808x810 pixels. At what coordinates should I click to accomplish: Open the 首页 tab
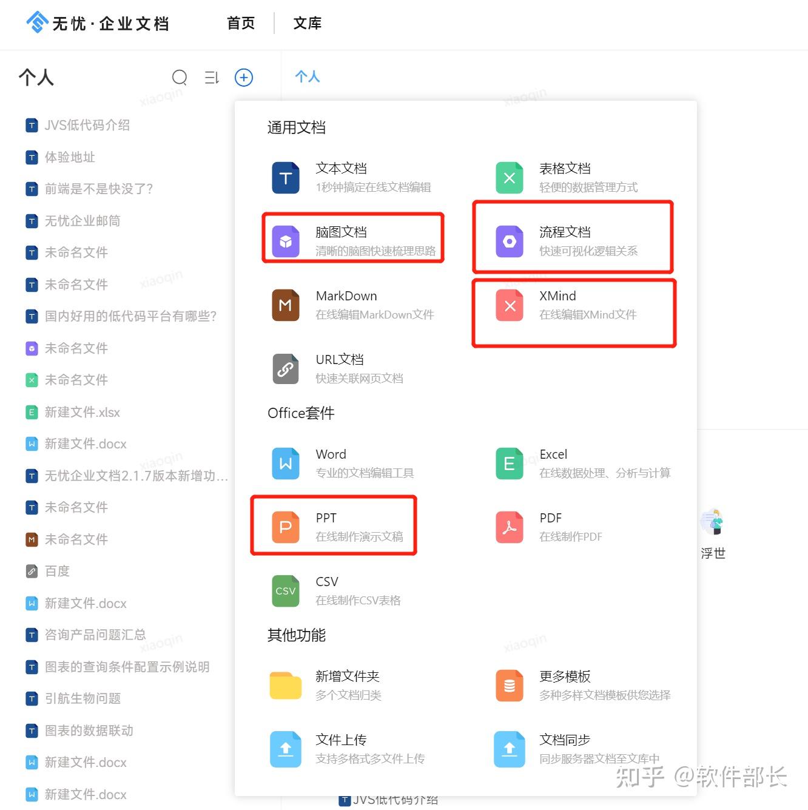point(241,23)
